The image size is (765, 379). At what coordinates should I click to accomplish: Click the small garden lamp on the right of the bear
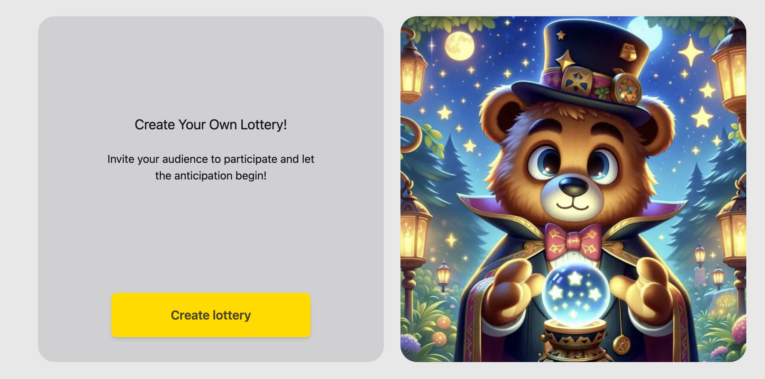click(x=700, y=254)
